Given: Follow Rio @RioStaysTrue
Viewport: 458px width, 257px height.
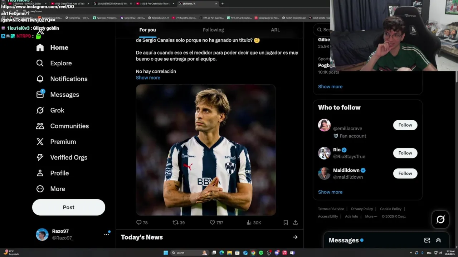Looking at the screenshot, I should (x=405, y=153).
